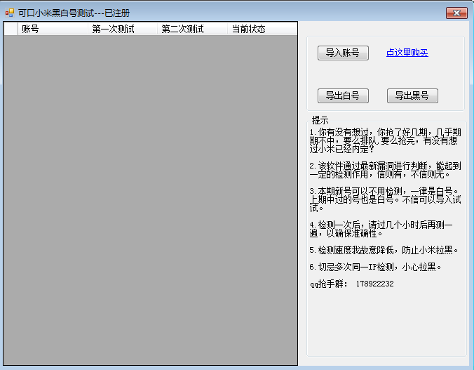Viewport: 474px width, 370px height.
Task: Click the empty gray account list area
Action: tap(150, 200)
